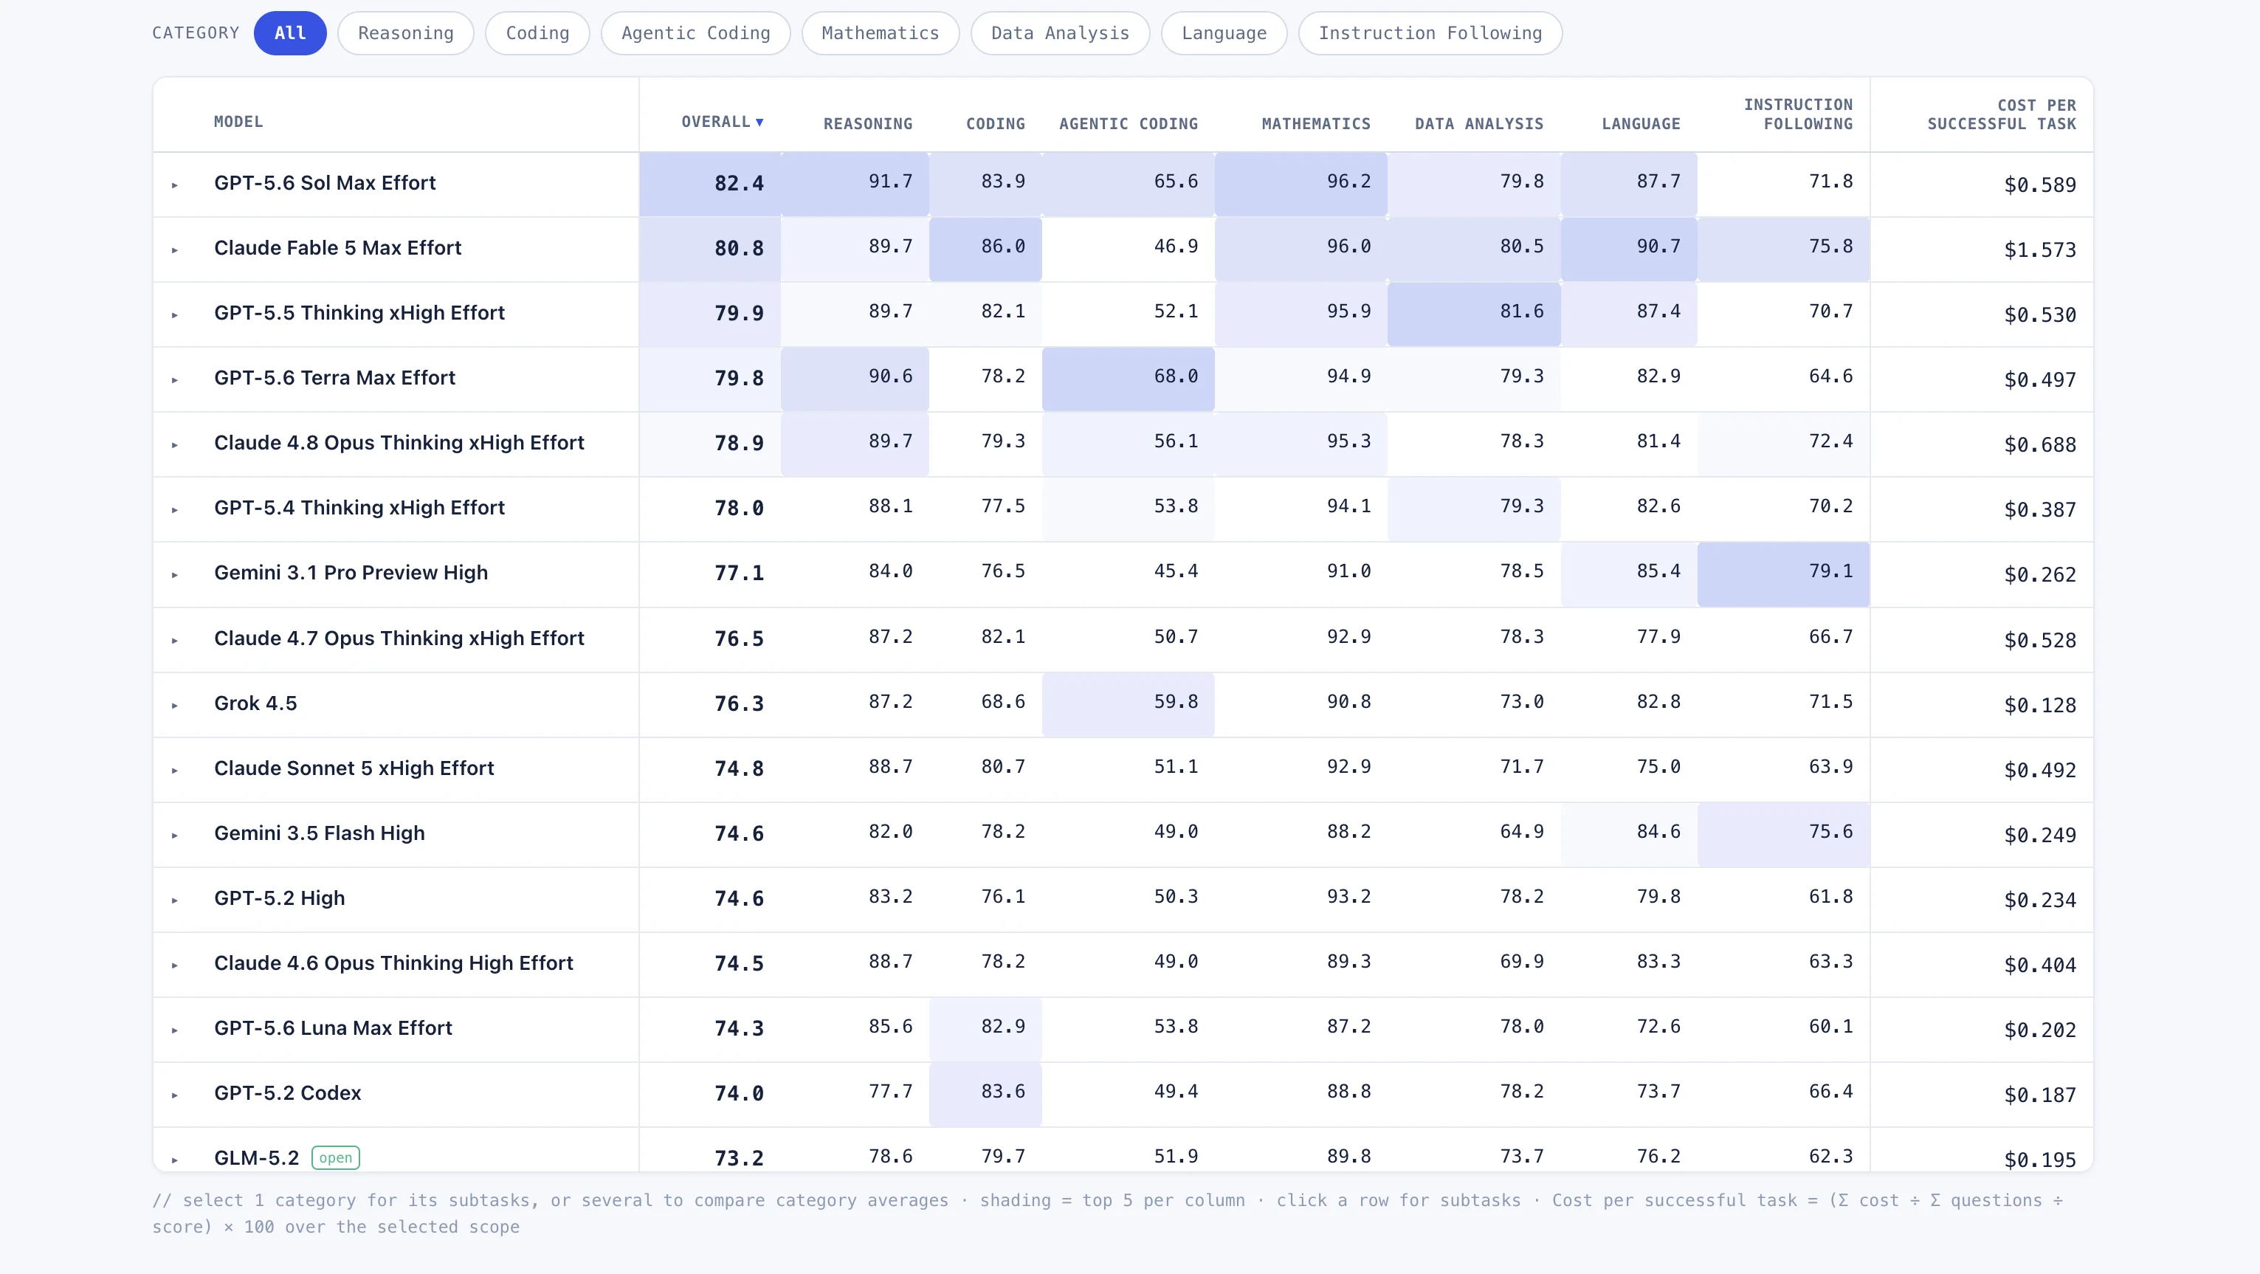Image resolution: width=2260 pixels, height=1274 pixels.
Task: Expand the GPT-5.2 Codex row arrow
Action: (175, 1095)
